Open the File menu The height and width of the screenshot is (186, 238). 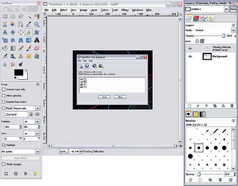(x=46, y=10)
